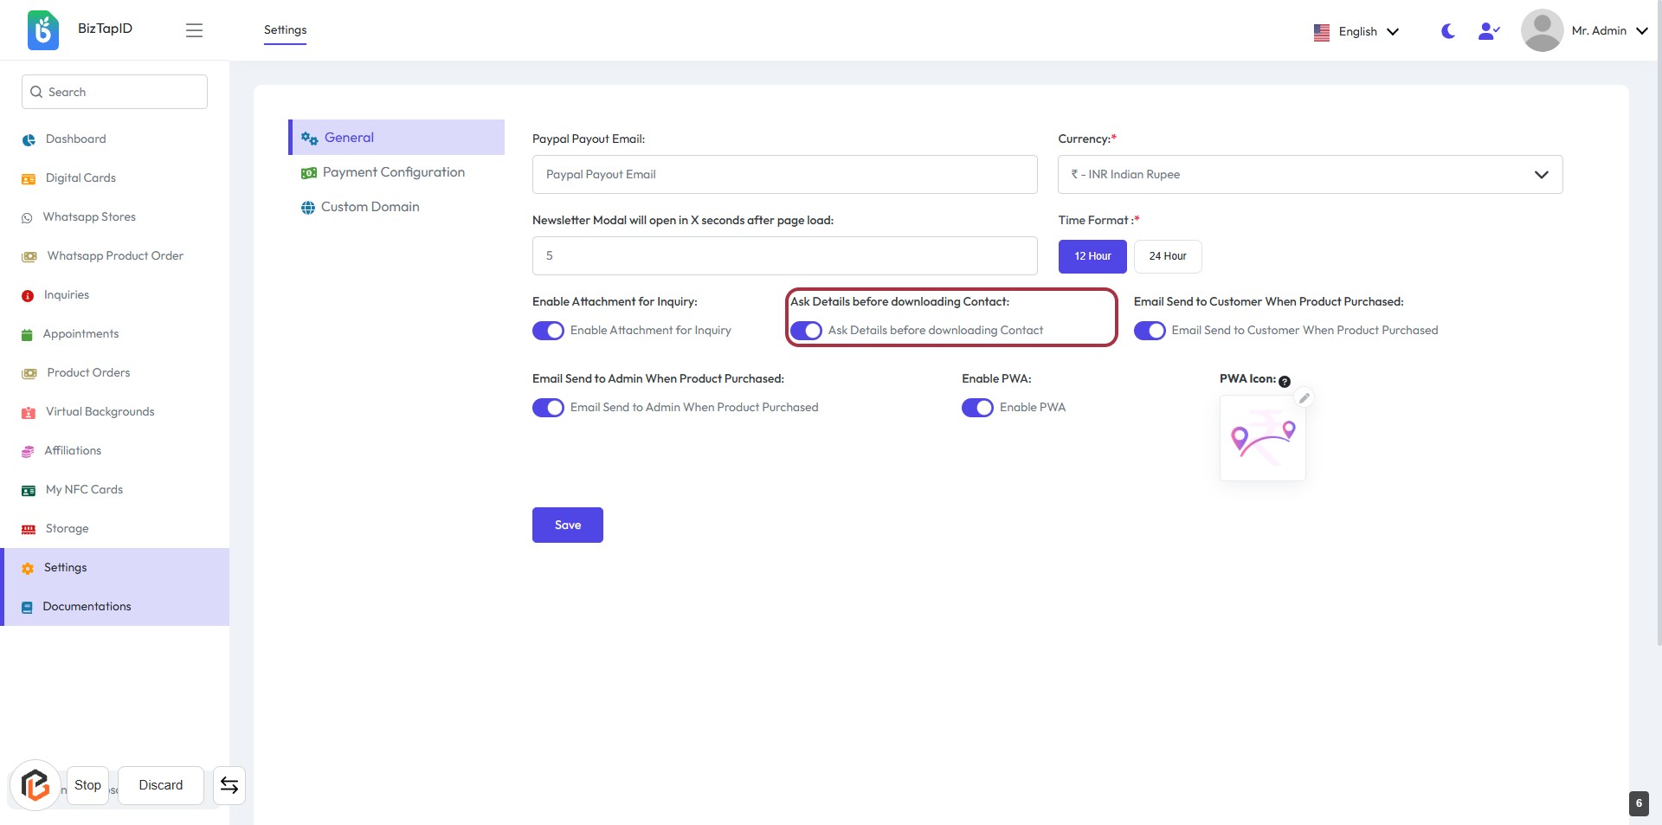Image resolution: width=1662 pixels, height=825 pixels.
Task: Open My NFC Cards from sidebar
Action: click(x=84, y=490)
